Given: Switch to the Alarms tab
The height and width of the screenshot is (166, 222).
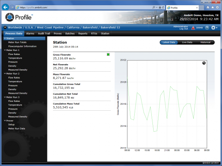Looking at the screenshot, I should [30, 34].
